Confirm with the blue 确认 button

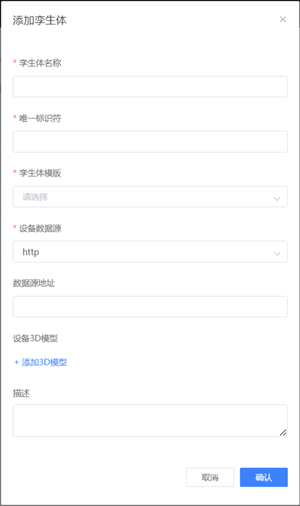[263, 477]
